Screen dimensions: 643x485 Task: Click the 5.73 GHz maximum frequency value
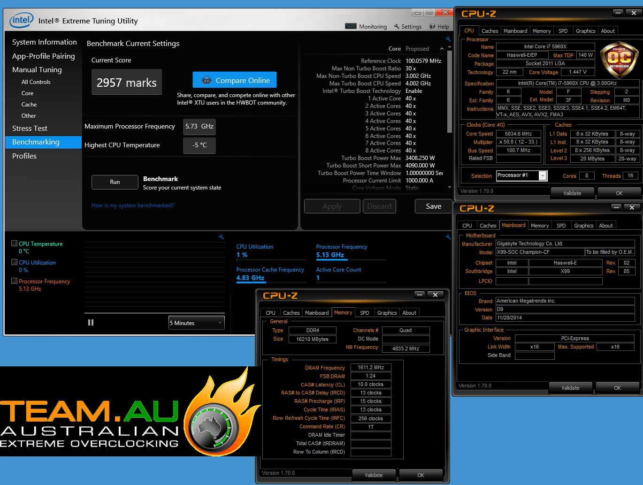tap(199, 126)
